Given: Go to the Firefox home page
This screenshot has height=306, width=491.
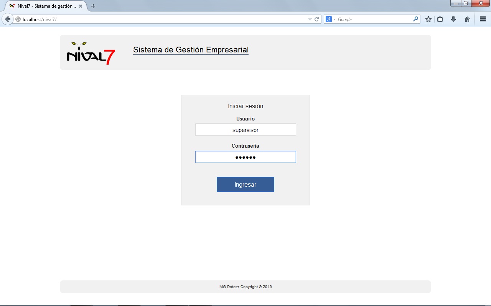Looking at the screenshot, I should pyautogui.click(x=467, y=19).
